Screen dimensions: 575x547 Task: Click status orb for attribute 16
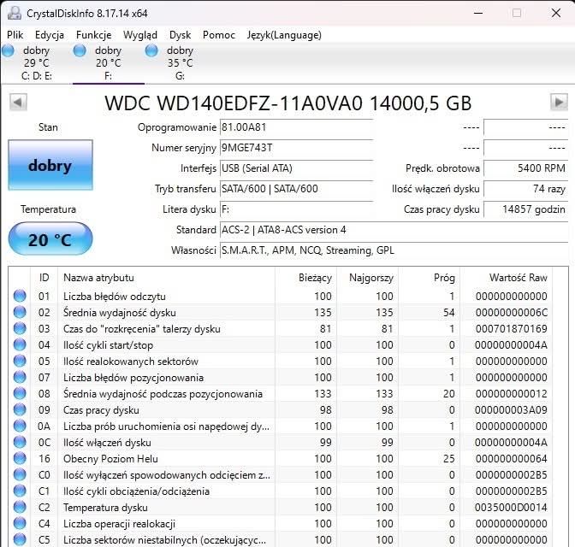(20, 458)
